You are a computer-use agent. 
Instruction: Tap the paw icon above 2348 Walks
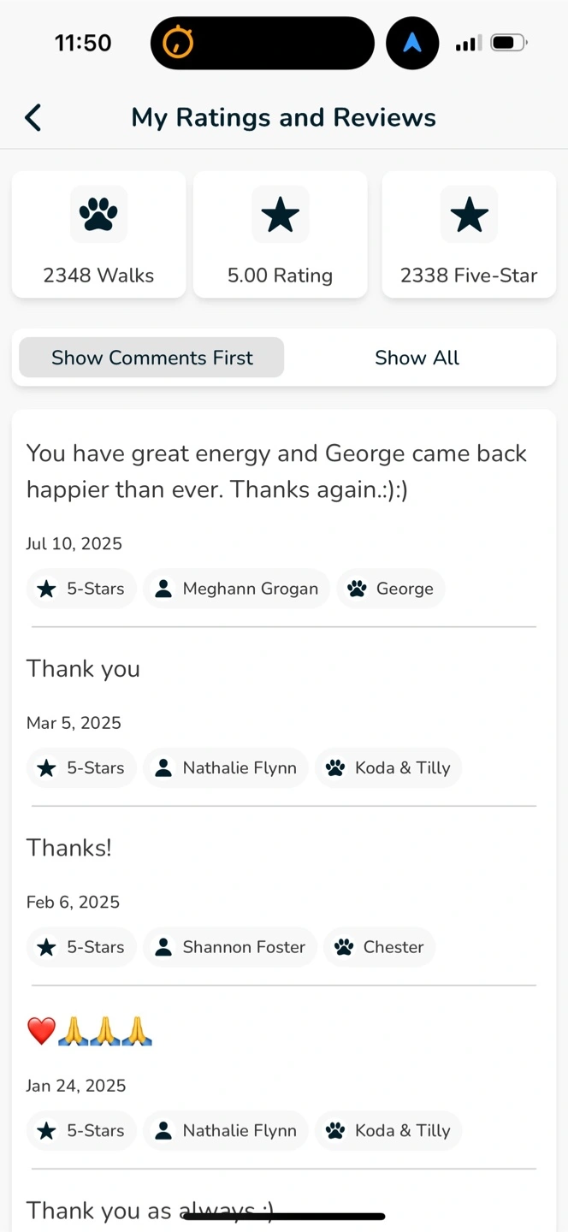(x=98, y=214)
